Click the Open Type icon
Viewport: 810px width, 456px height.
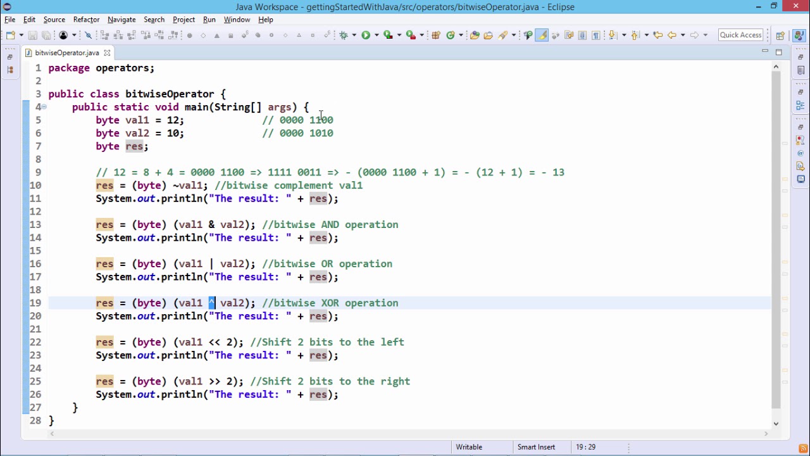click(475, 35)
